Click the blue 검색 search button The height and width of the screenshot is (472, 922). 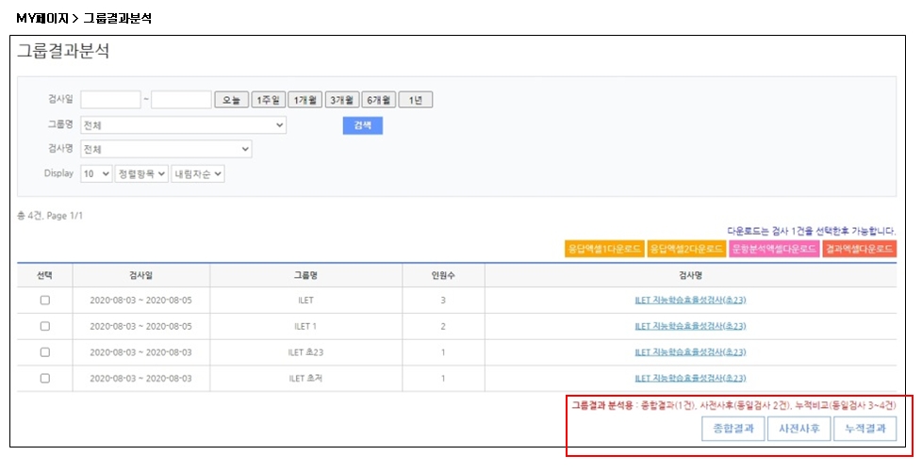pyautogui.click(x=362, y=125)
